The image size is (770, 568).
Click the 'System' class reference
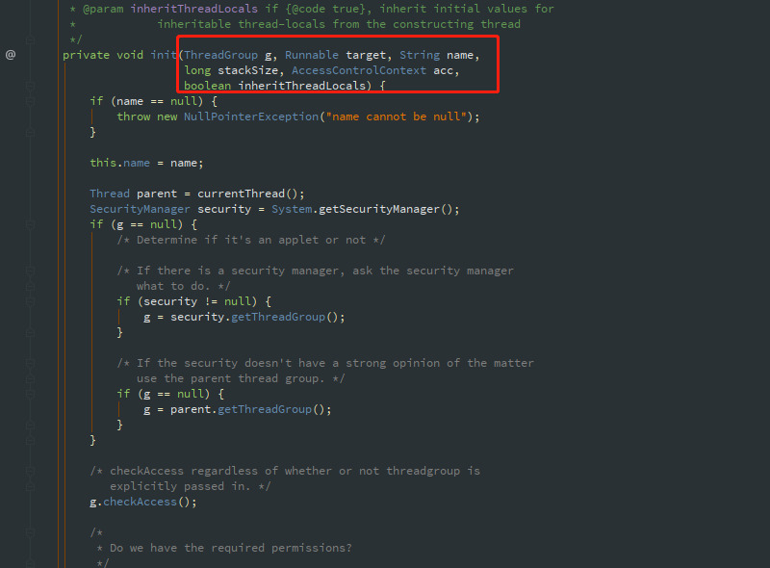[292, 209]
